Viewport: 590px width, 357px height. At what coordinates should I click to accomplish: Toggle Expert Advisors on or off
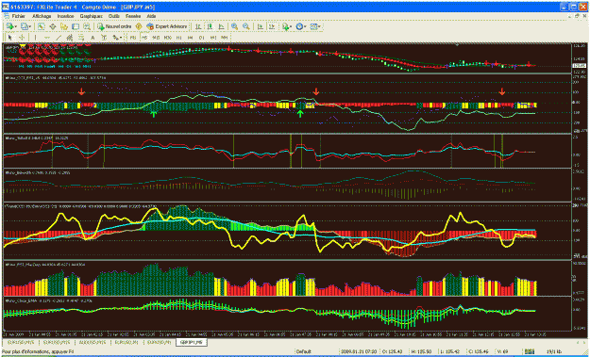pyautogui.click(x=167, y=26)
